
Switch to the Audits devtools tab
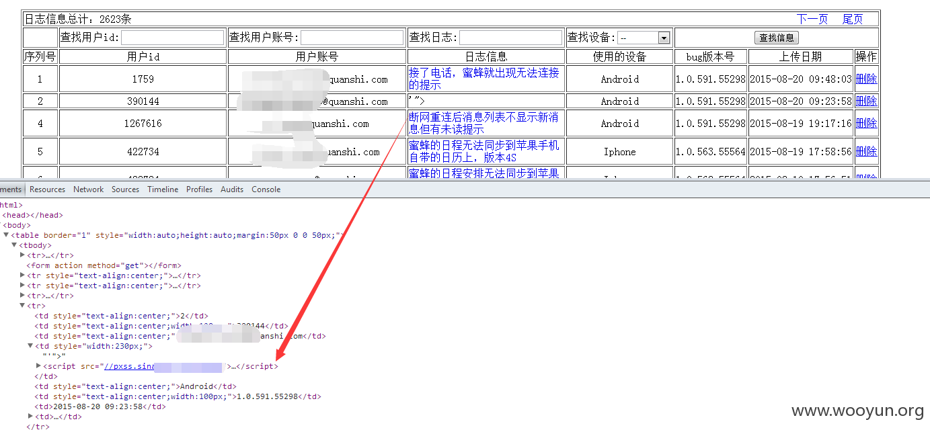coord(232,189)
